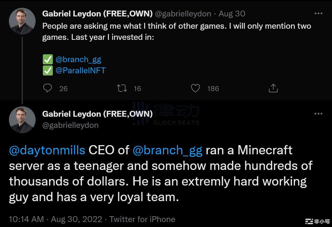Open the @branch_gg mention in the first tweet
This screenshot has height=227, width=332.
point(78,59)
